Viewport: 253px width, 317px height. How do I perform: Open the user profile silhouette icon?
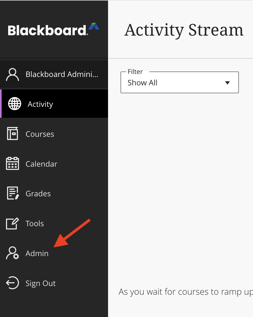pos(12,74)
